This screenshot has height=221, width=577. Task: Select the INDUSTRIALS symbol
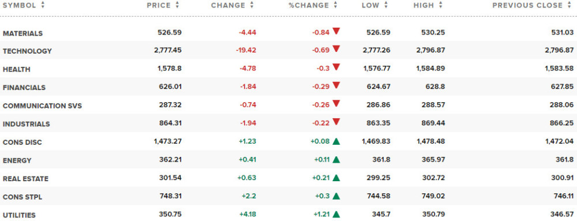(26, 124)
